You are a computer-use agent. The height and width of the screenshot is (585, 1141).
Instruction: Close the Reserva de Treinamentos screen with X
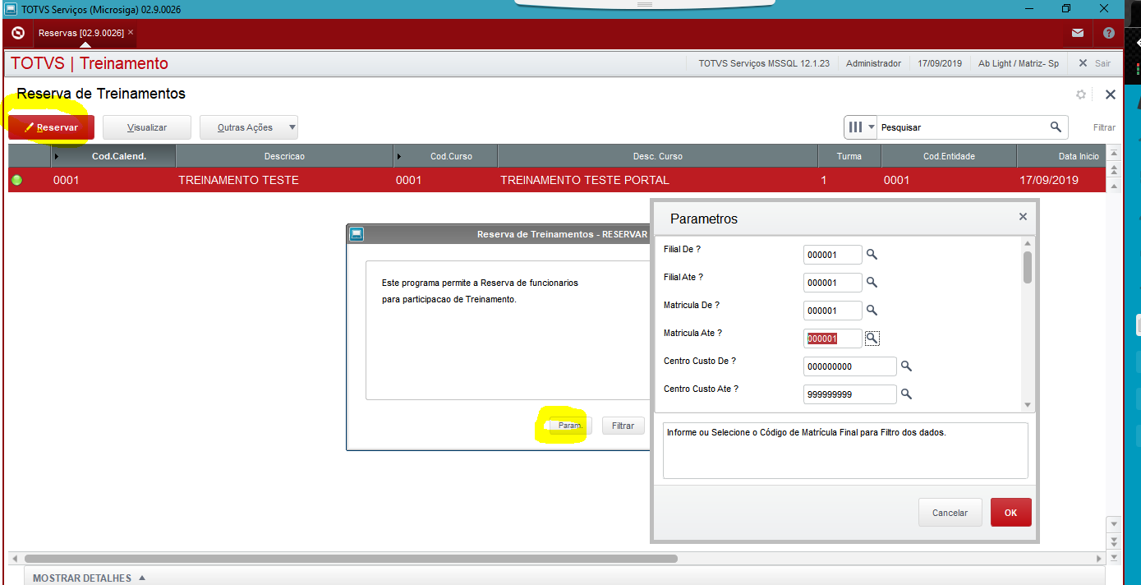click(1111, 94)
